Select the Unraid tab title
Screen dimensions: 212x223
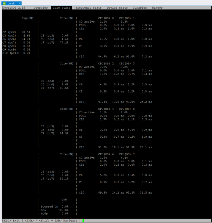click(x=11, y=3)
